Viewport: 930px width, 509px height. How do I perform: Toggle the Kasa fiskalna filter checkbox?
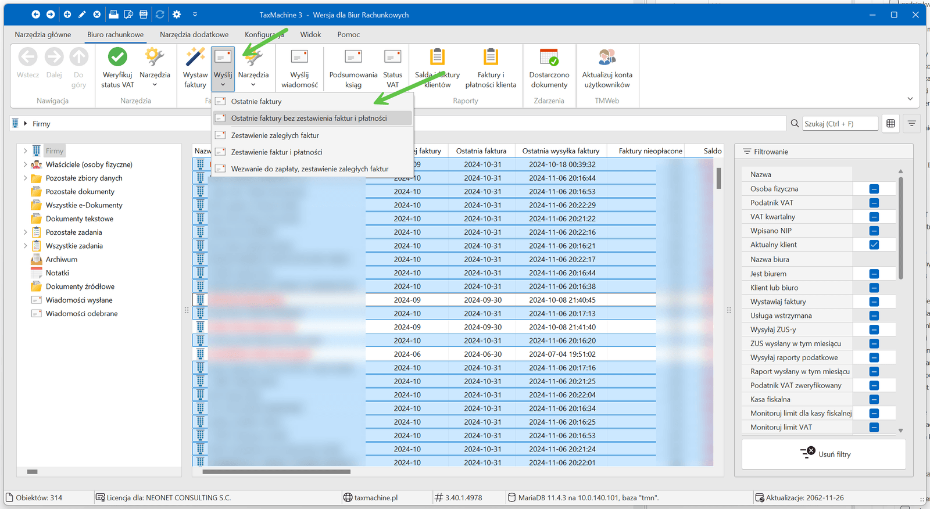pos(874,399)
